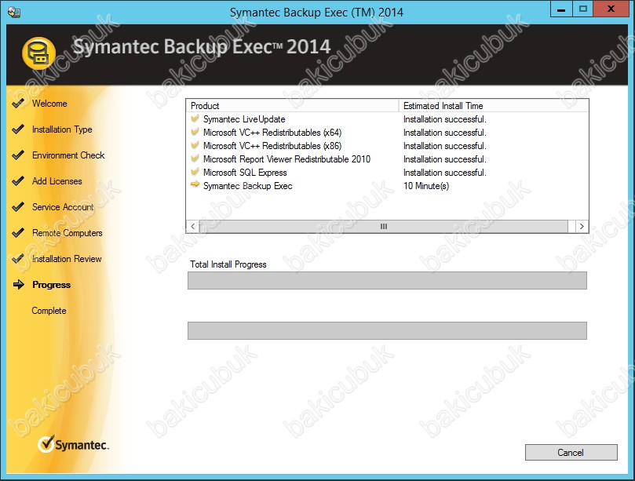This screenshot has width=635, height=481.
Task: Click success icon for Report Viewer Redistributable
Action: 195,159
